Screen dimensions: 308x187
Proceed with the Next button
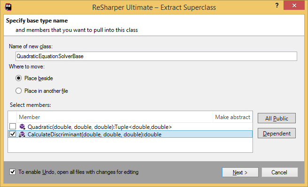coord(240,172)
